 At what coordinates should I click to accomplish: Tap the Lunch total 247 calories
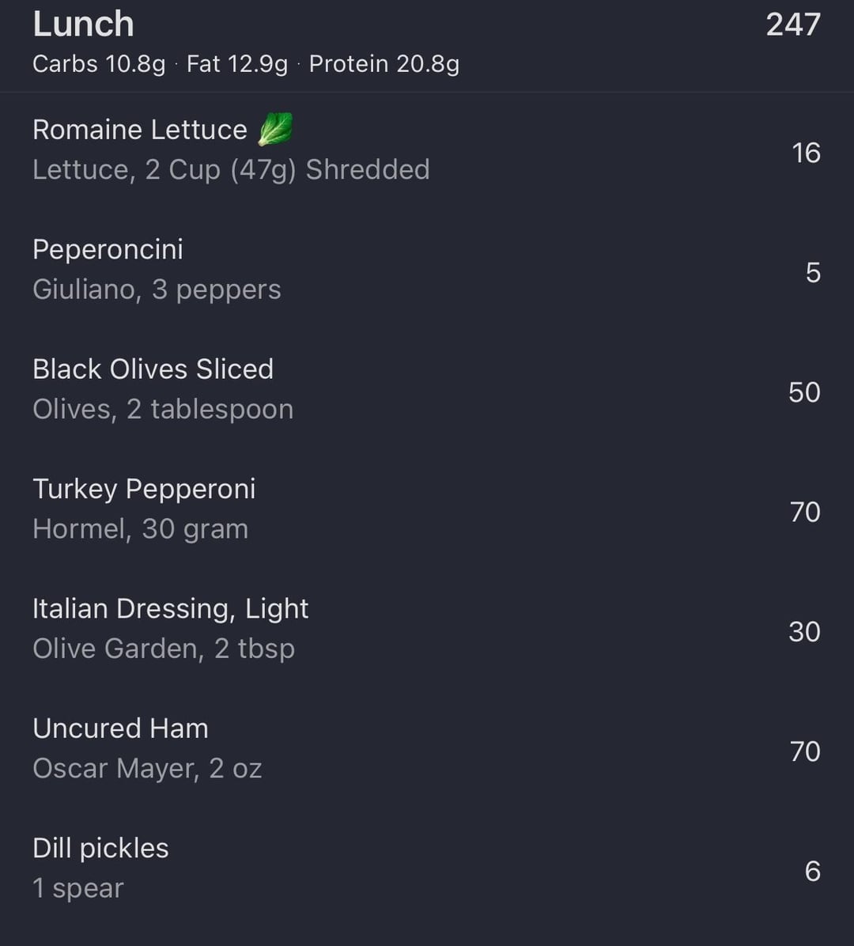(793, 25)
